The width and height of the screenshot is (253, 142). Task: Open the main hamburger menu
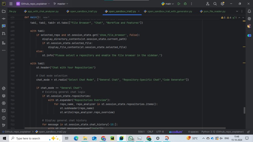(11, 3)
